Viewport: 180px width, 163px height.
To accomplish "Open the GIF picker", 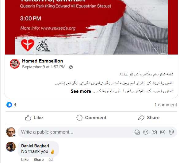I will tap(163, 132).
